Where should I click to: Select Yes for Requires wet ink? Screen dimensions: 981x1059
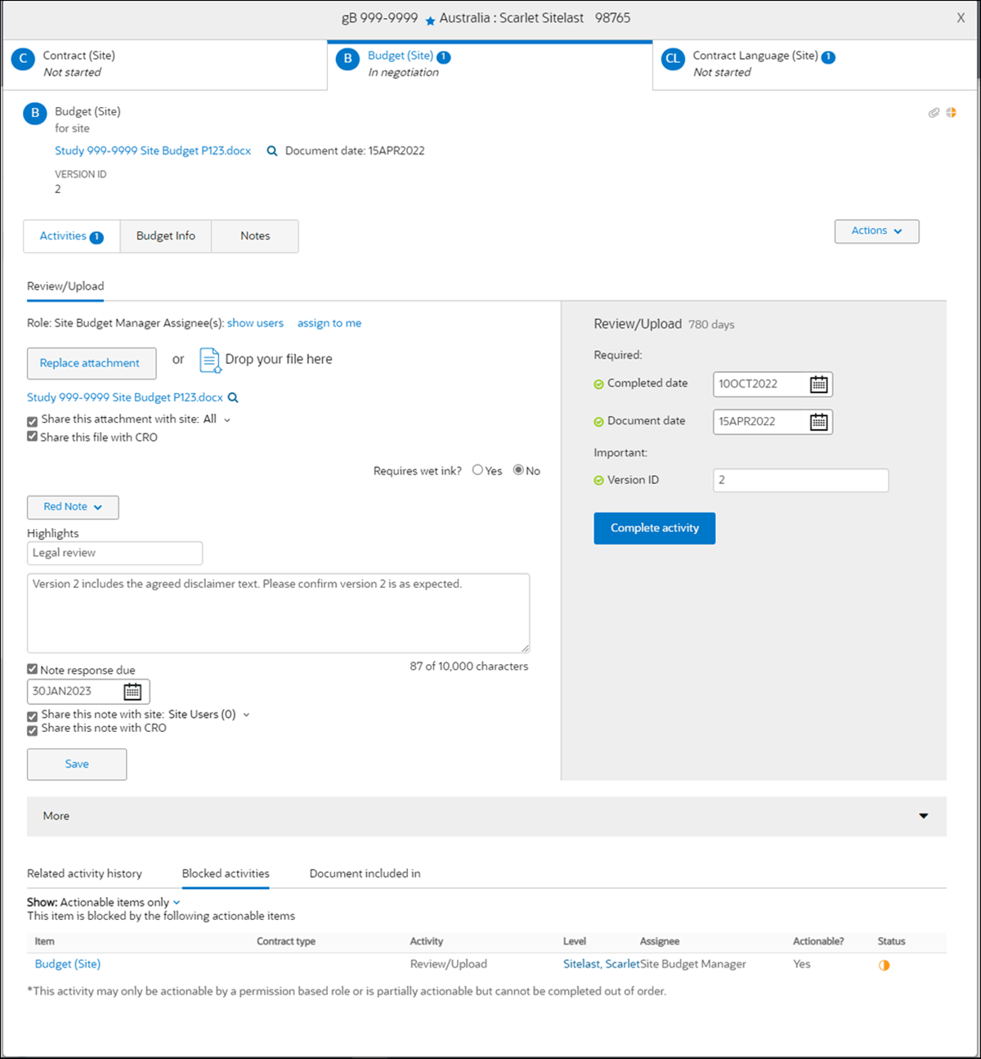coord(477,469)
